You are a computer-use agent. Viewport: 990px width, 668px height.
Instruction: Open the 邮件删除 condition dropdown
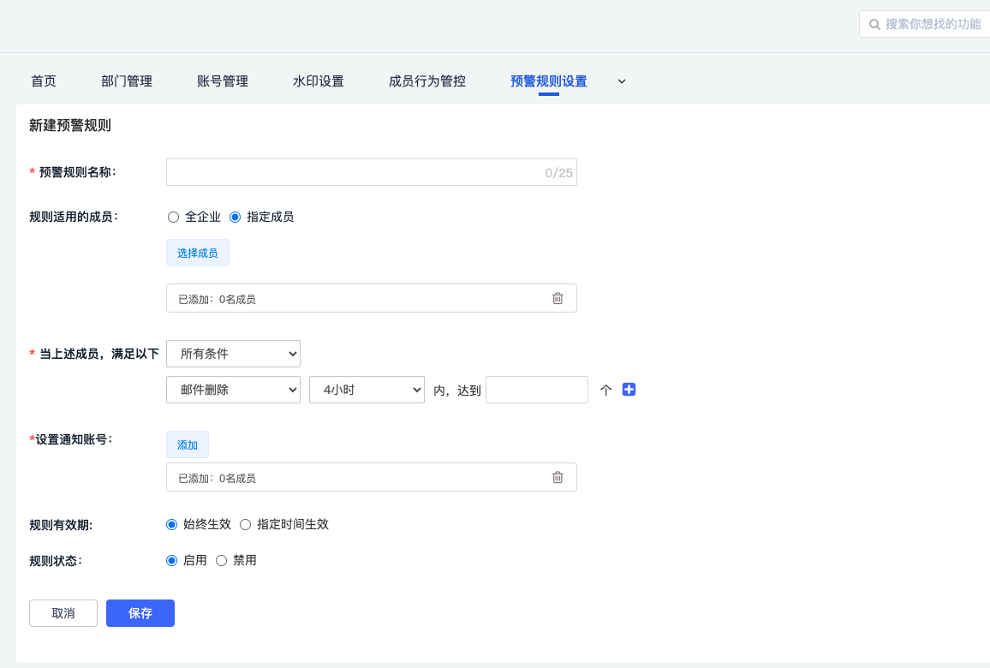pyautogui.click(x=233, y=390)
